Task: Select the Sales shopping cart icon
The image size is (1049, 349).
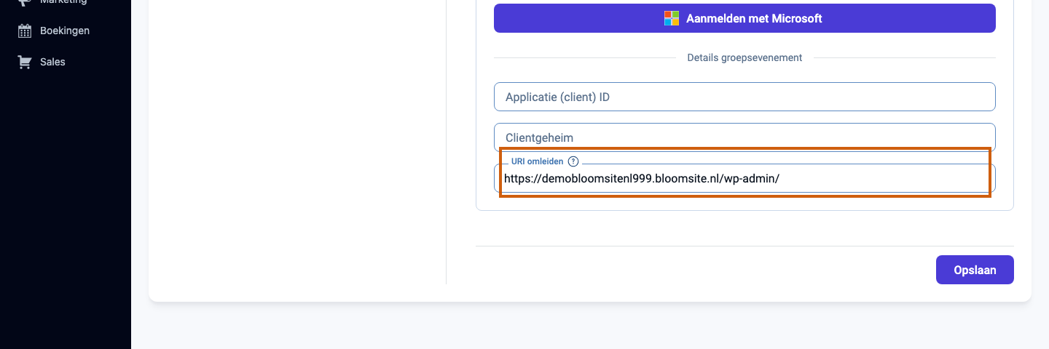Action: tap(25, 62)
